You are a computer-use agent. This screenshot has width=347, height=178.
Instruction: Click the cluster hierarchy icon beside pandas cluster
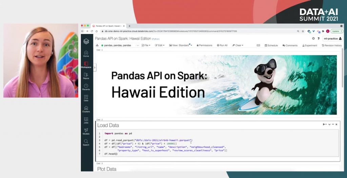coord(97,45)
